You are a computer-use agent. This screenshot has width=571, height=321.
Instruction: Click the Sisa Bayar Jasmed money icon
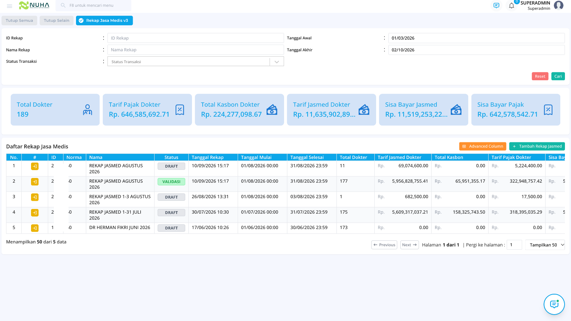tap(456, 110)
